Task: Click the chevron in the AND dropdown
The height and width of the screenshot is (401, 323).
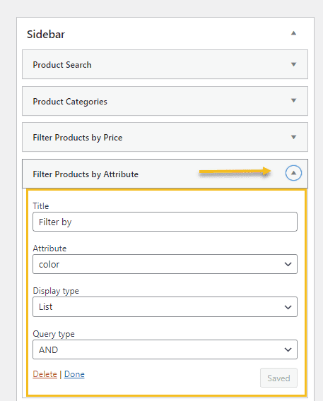Action: (288, 349)
